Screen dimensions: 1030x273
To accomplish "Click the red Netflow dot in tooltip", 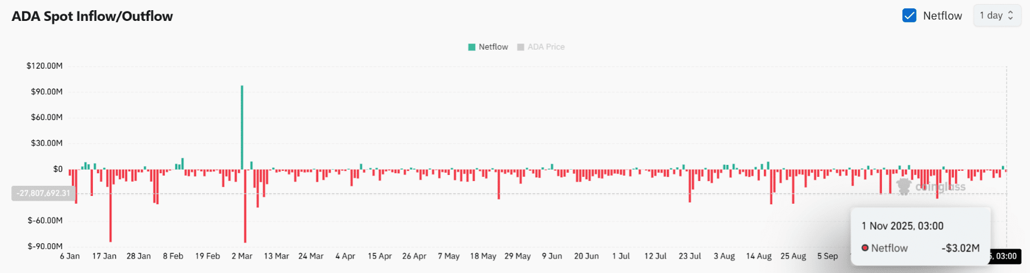I will point(865,248).
